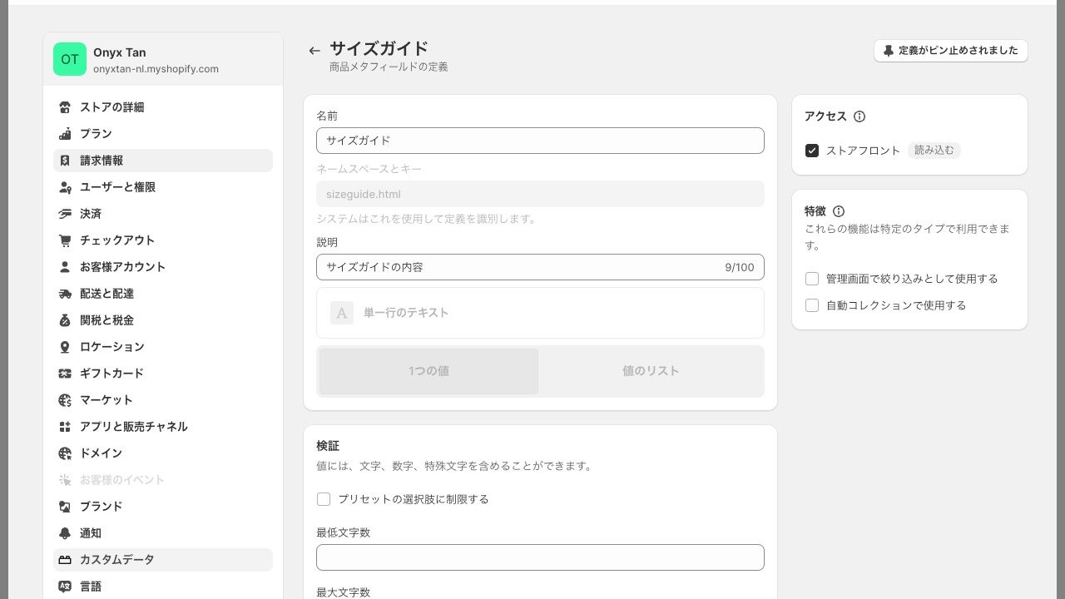This screenshot has height=599, width=1065.
Task: Check プリセットの選択肢に制限する
Action: tap(324, 499)
